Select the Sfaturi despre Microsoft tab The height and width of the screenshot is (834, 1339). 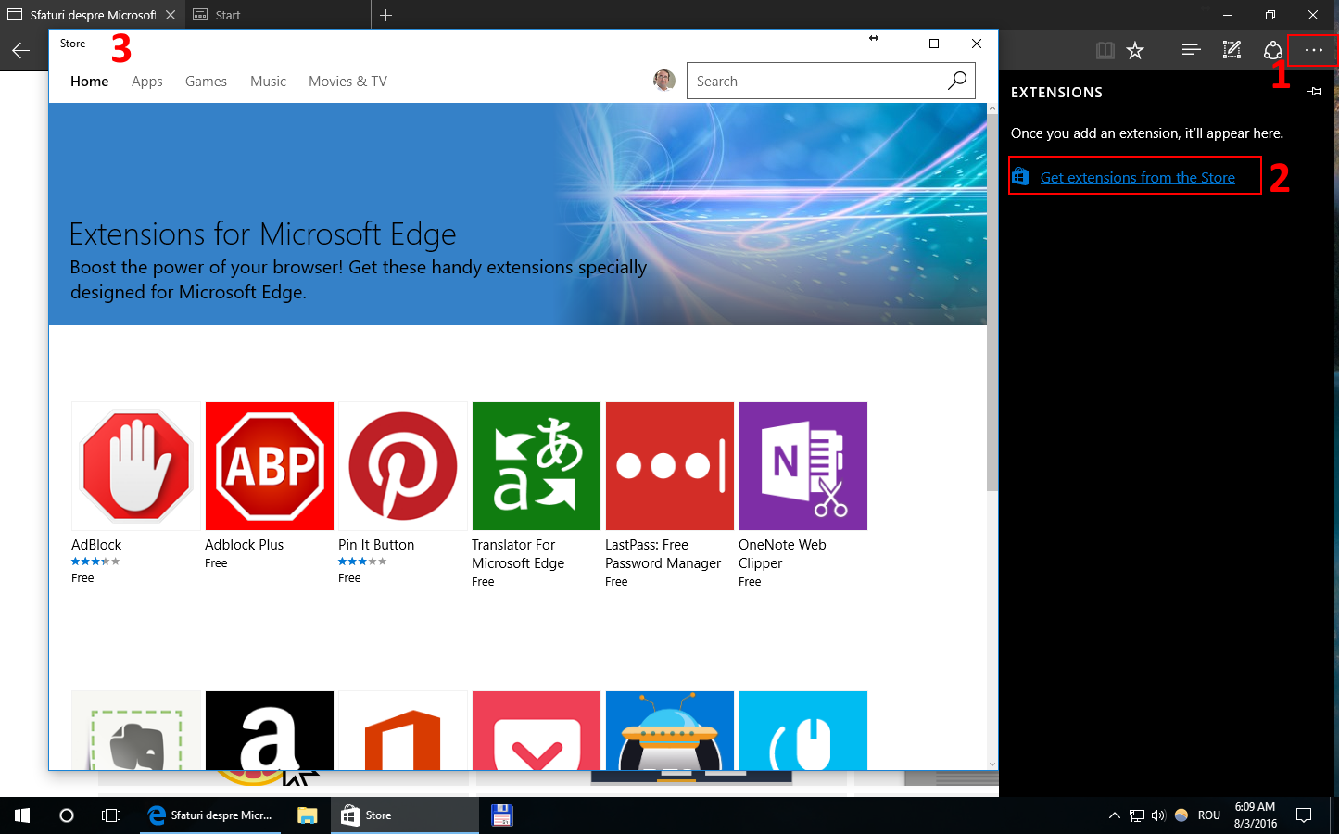[x=92, y=15]
